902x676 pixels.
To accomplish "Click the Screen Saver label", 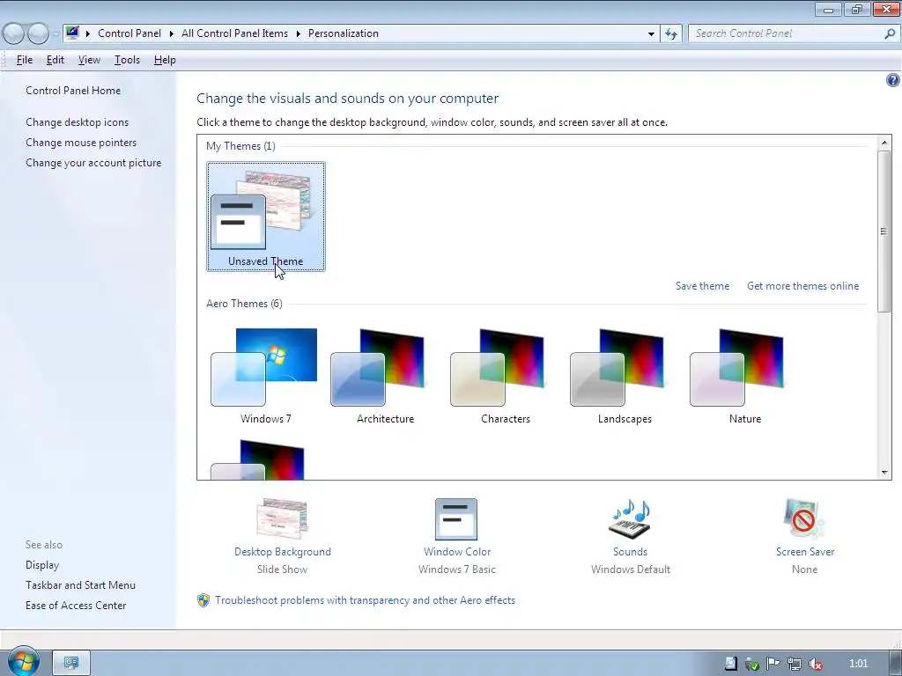I will coord(805,552).
